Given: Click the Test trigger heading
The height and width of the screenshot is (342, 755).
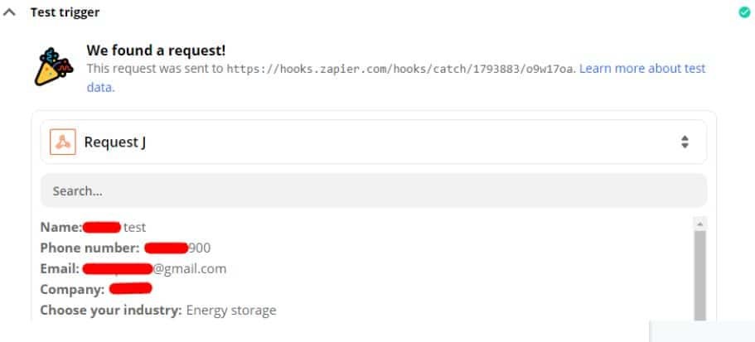Looking at the screenshot, I should click(x=65, y=12).
